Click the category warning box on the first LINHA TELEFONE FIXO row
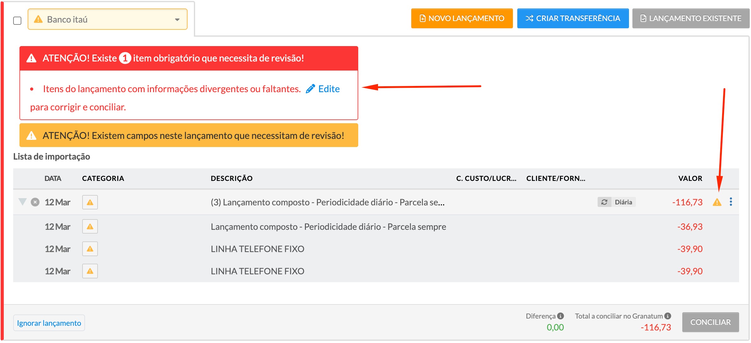 click(x=90, y=249)
